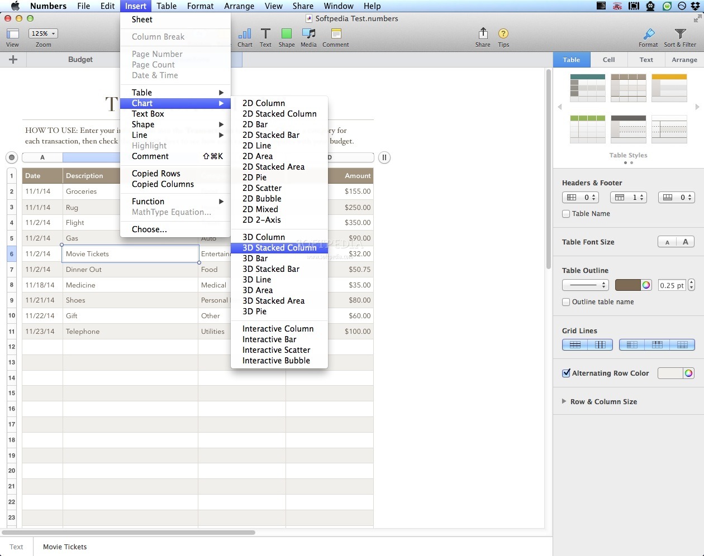Select the orange header table style
704x556 pixels.
(669, 88)
